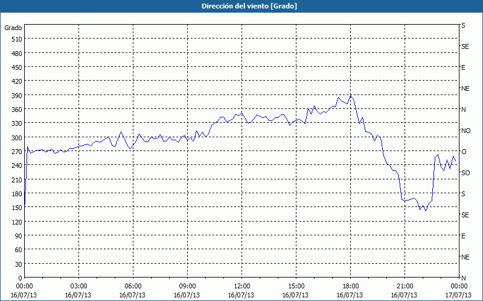The image size is (483, 301).
Task: Select the 30 value on the left axis
Action: point(19,264)
